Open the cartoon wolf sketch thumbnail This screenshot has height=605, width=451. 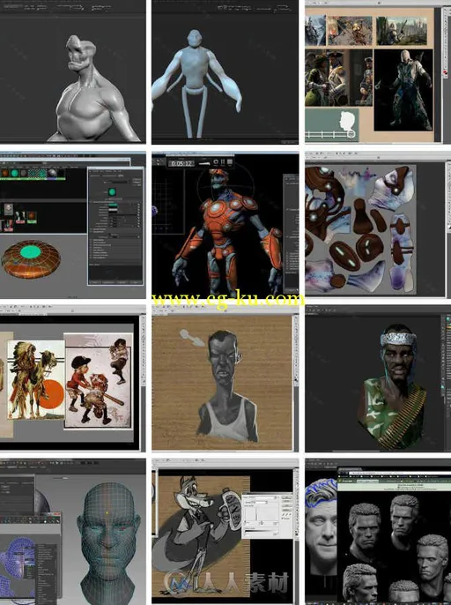coord(225,532)
